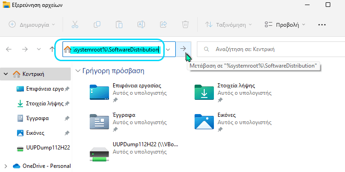Click the OneDrive cloud icon in sidebar
The width and height of the screenshot is (345, 172).
pyautogui.click(x=17, y=166)
